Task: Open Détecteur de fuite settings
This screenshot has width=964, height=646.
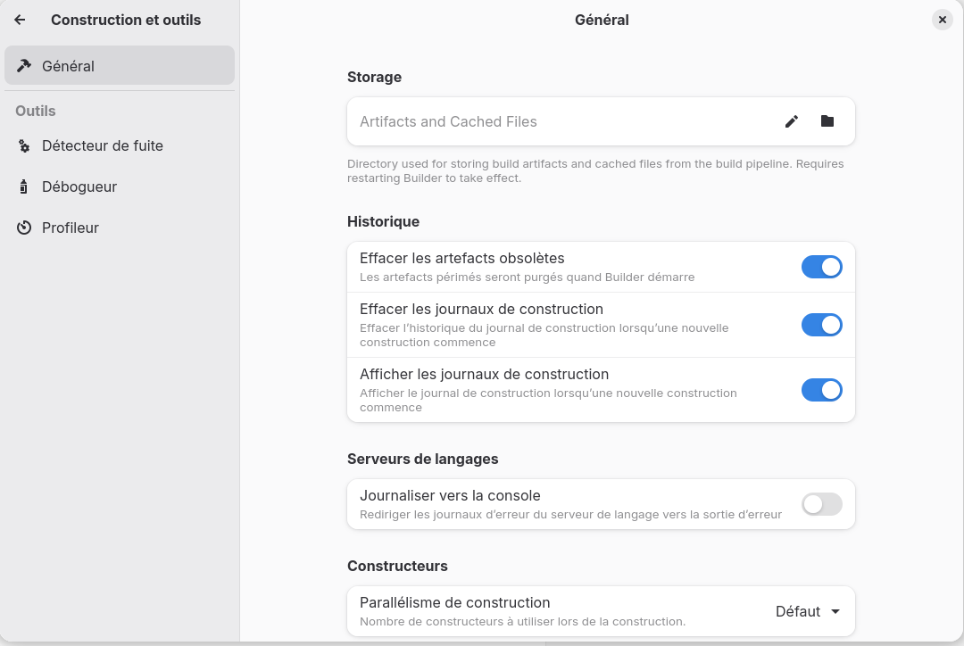Action: tap(120, 145)
